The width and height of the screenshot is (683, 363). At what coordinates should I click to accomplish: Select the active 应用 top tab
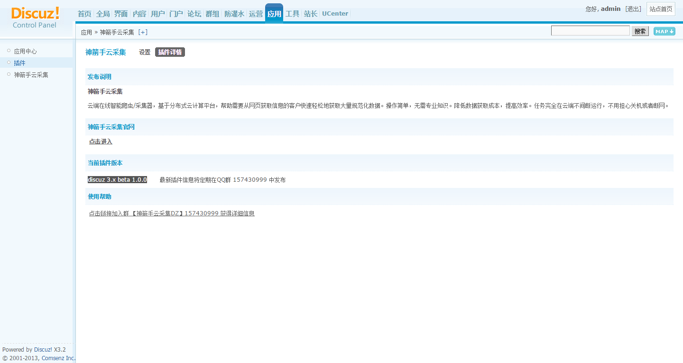274,13
